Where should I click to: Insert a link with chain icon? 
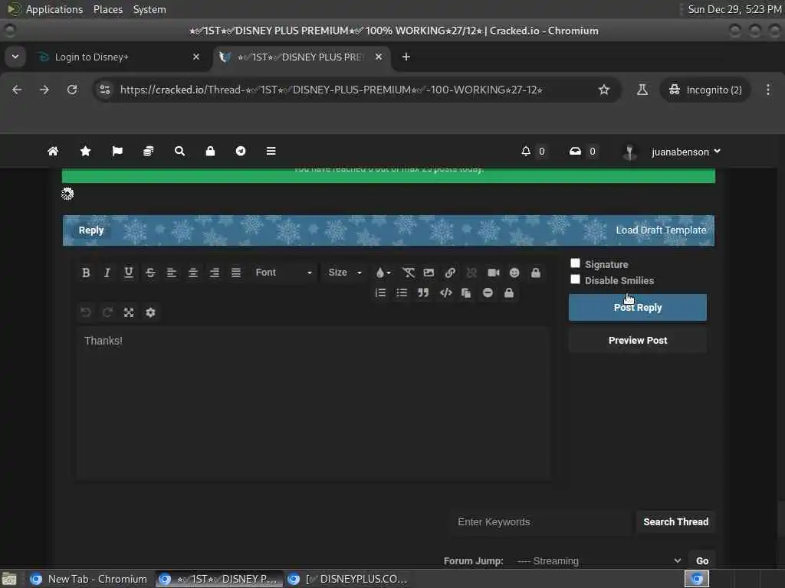coord(450,273)
